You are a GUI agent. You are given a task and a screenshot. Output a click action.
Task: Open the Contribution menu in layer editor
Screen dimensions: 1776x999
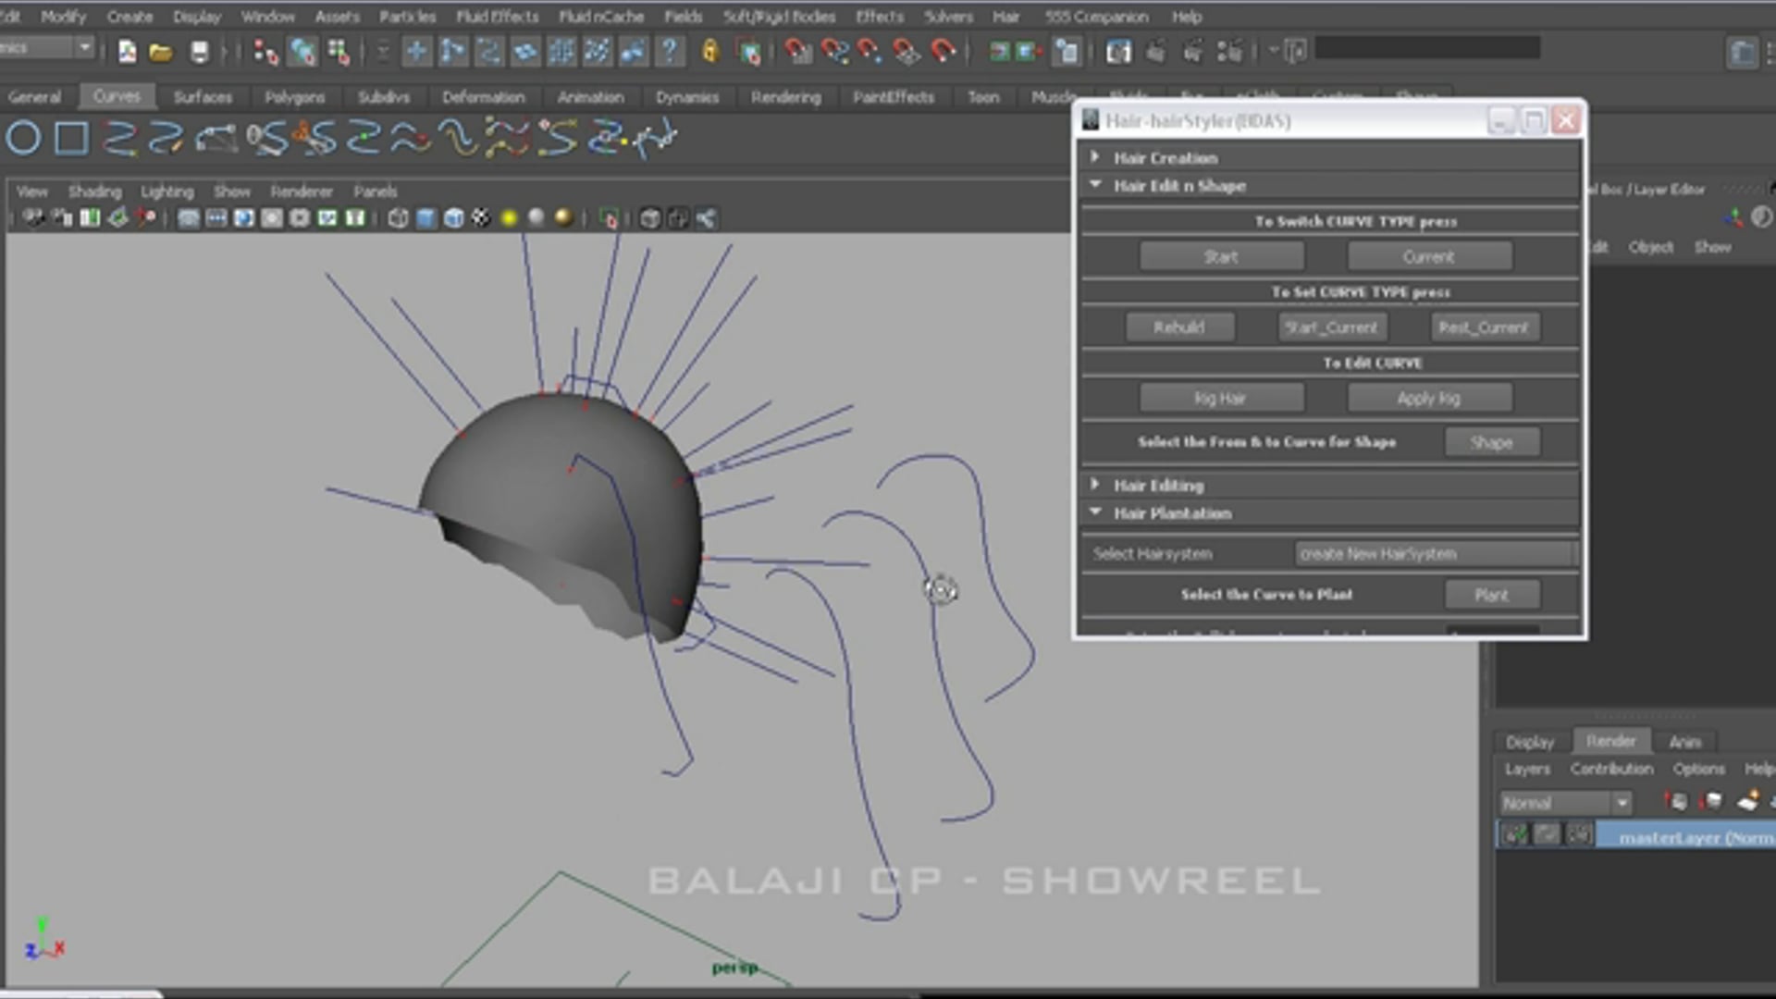click(x=1611, y=769)
